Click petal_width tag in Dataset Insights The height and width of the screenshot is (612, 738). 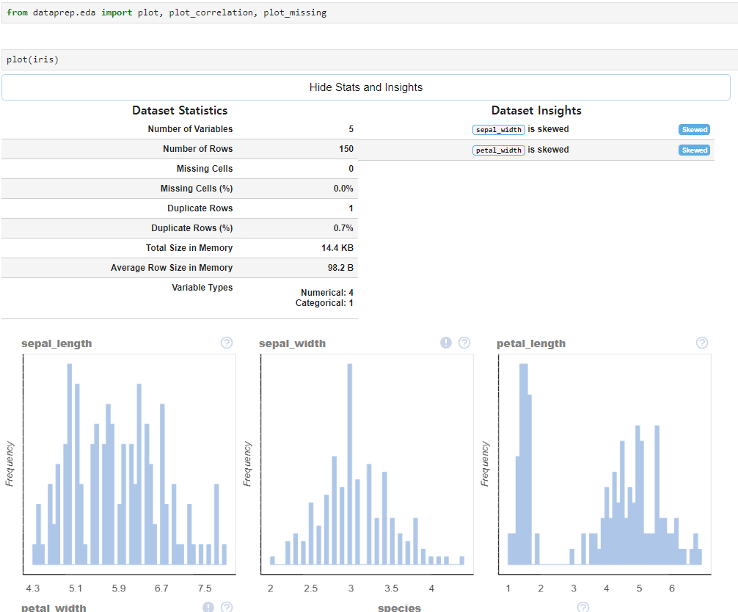click(498, 150)
